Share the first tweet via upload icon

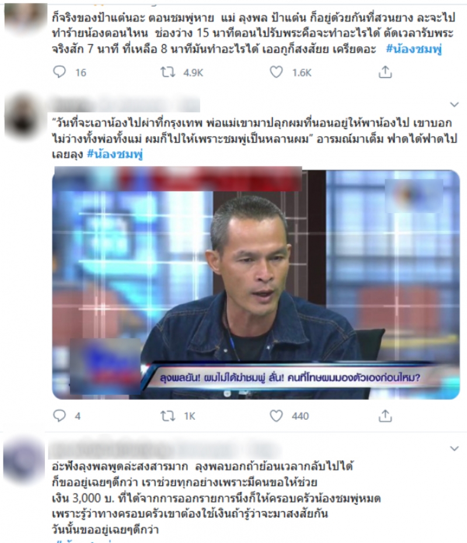385,72
